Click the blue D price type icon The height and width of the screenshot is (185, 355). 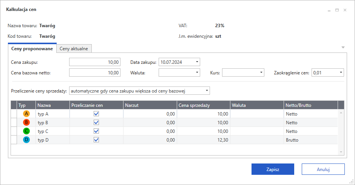26,140
